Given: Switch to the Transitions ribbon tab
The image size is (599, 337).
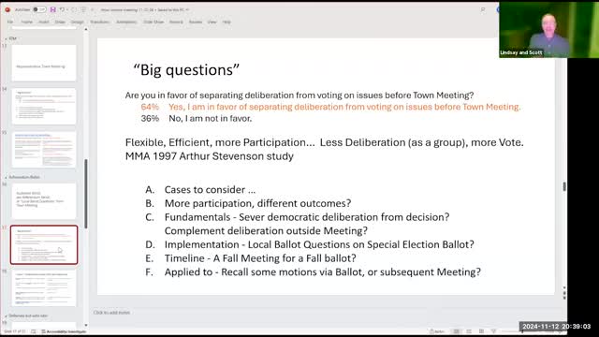Looking at the screenshot, I should pyautogui.click(x=100, y=22).
